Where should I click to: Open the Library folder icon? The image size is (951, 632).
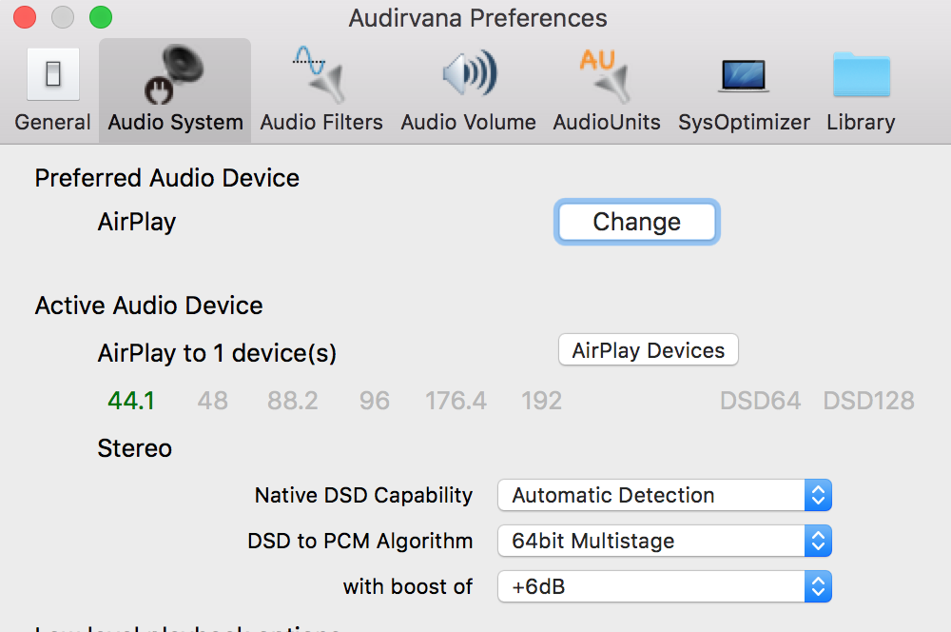point(861,75)
